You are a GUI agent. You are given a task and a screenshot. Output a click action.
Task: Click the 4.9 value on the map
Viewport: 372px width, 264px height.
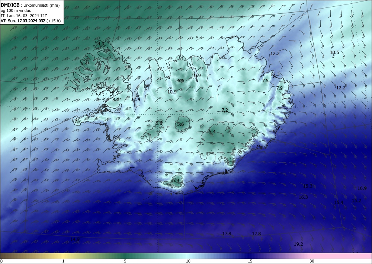tap(101, 44)
